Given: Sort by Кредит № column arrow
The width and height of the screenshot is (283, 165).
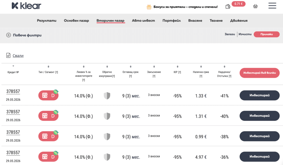Looking at the screenshot, I should pos(13,66).
